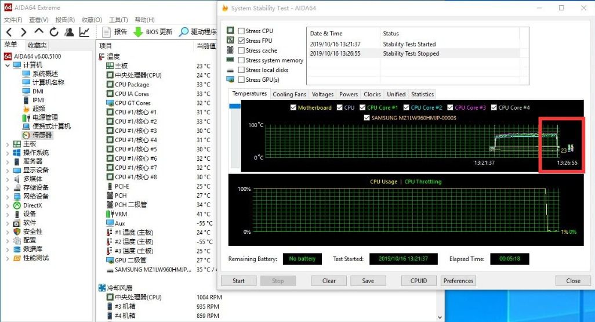The image size is (595, 322).
Task: Expand the 显示设备 tree node
Action: tap(8, 171)
